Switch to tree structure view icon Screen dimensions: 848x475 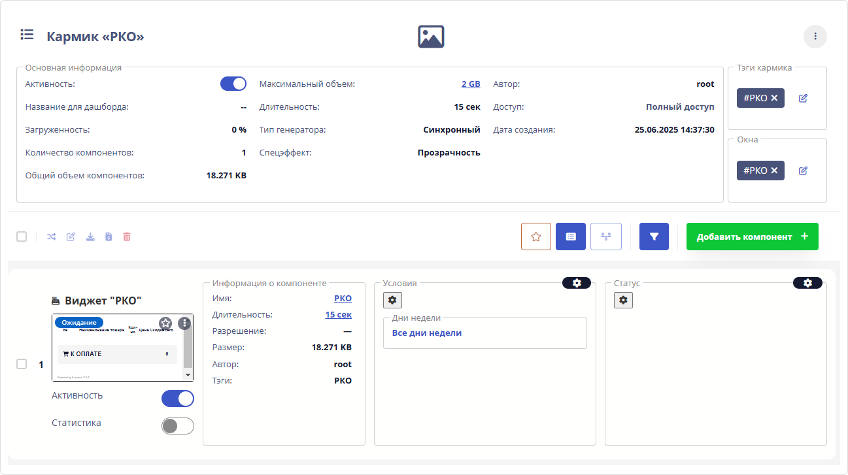pyautogui.click(x=605, y=237)
